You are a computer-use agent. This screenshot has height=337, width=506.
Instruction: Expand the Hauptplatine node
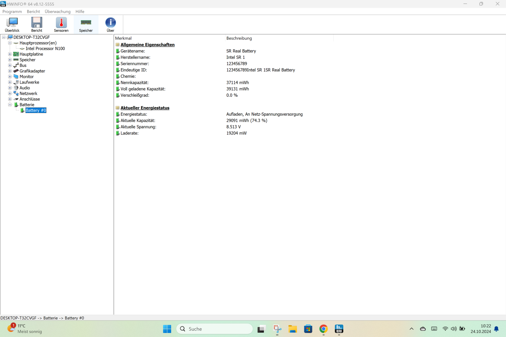point(10,54)
